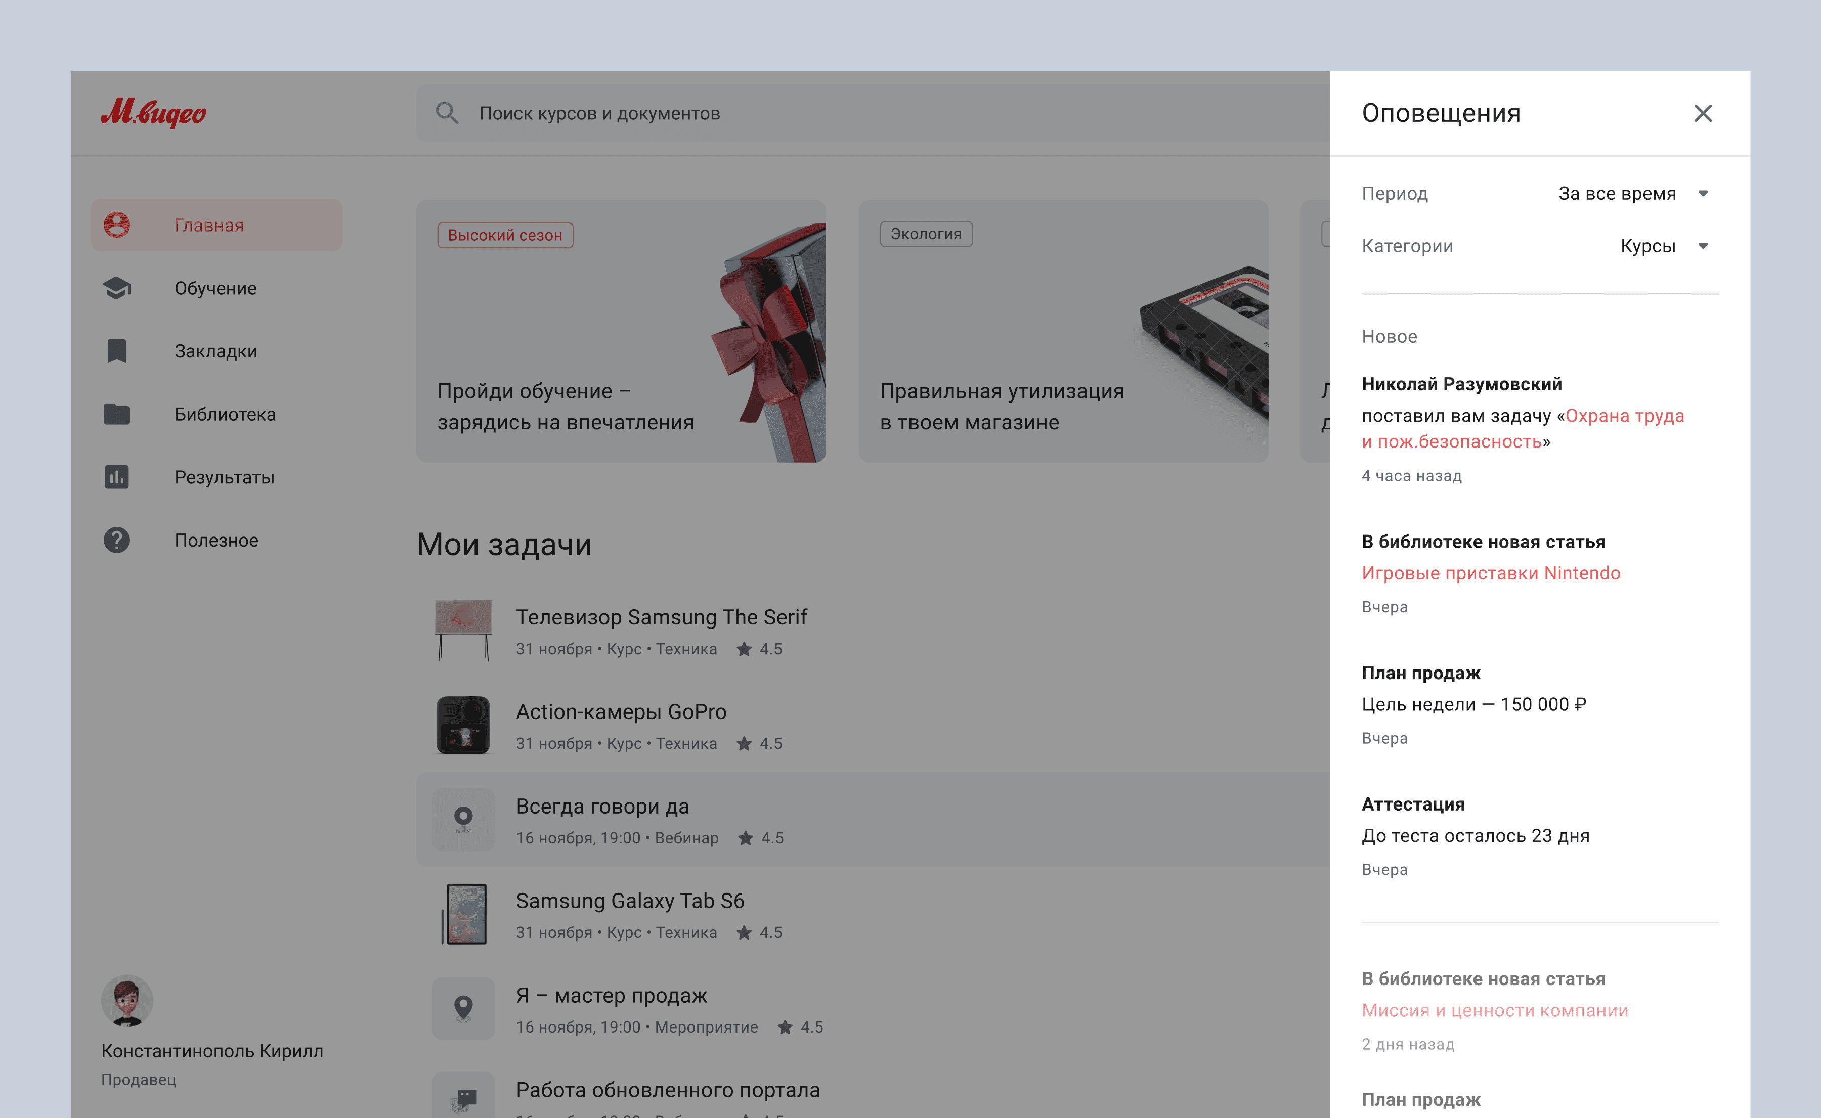Click the Samsung The Serif TV thumbnail
1821x1118 pixels.
coord(463,631)
